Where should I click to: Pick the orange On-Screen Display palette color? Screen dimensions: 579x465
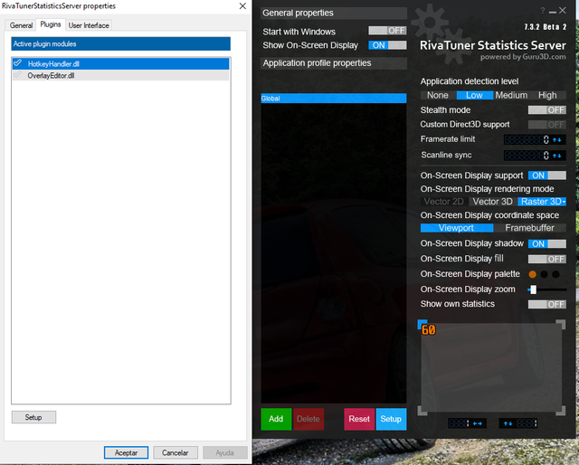coord(533,274)
